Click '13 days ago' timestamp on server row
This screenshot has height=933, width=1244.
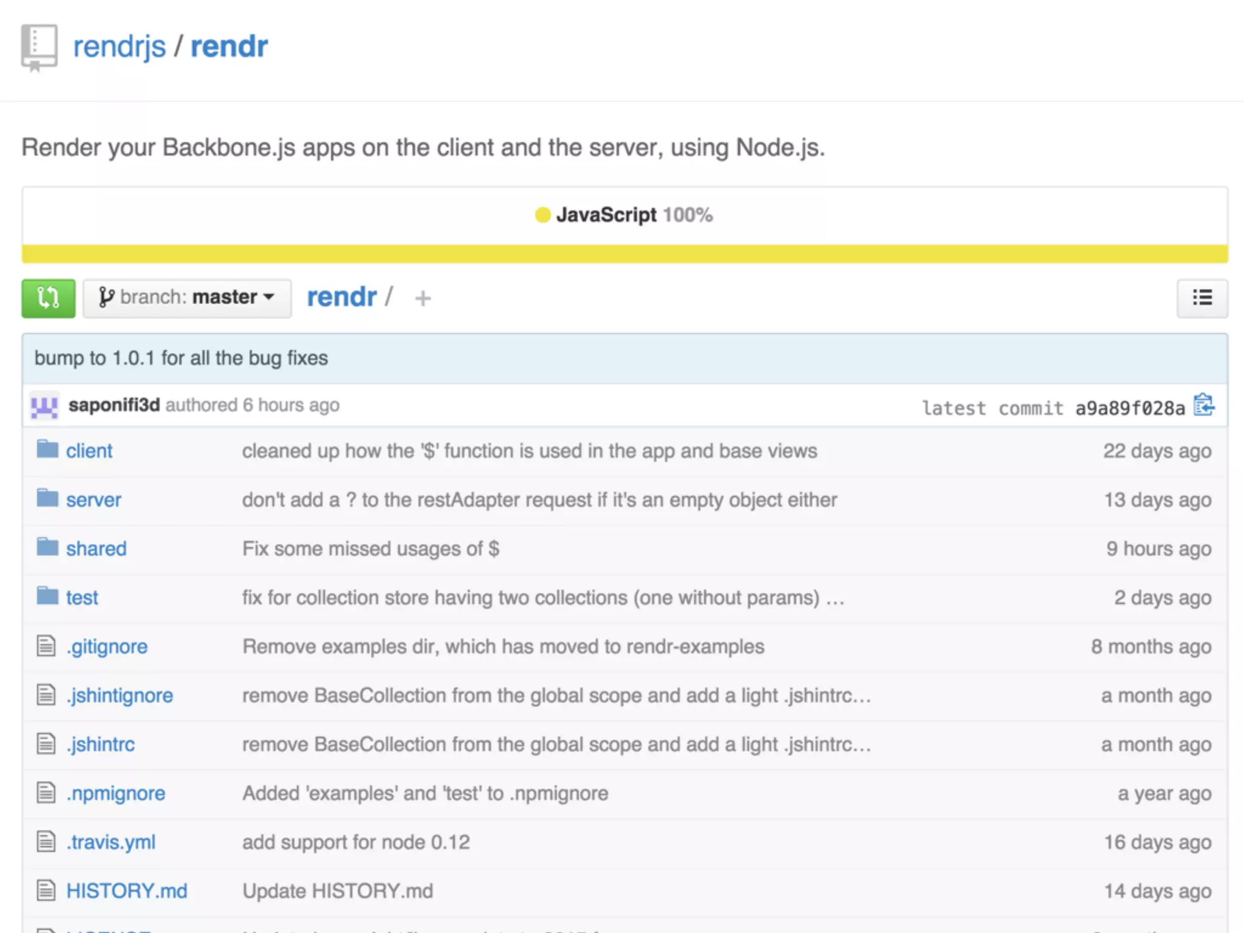pos(1157,500)
